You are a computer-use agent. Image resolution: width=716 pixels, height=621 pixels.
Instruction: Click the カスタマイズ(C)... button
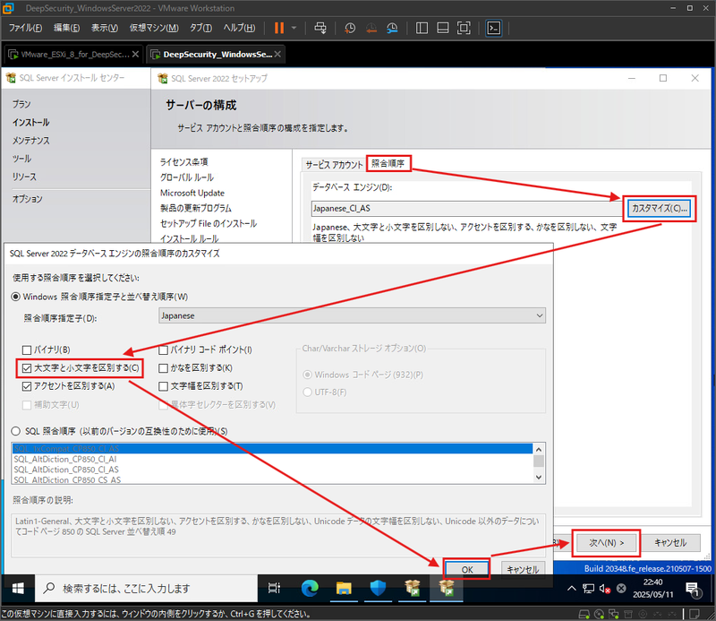coord(659,209)
